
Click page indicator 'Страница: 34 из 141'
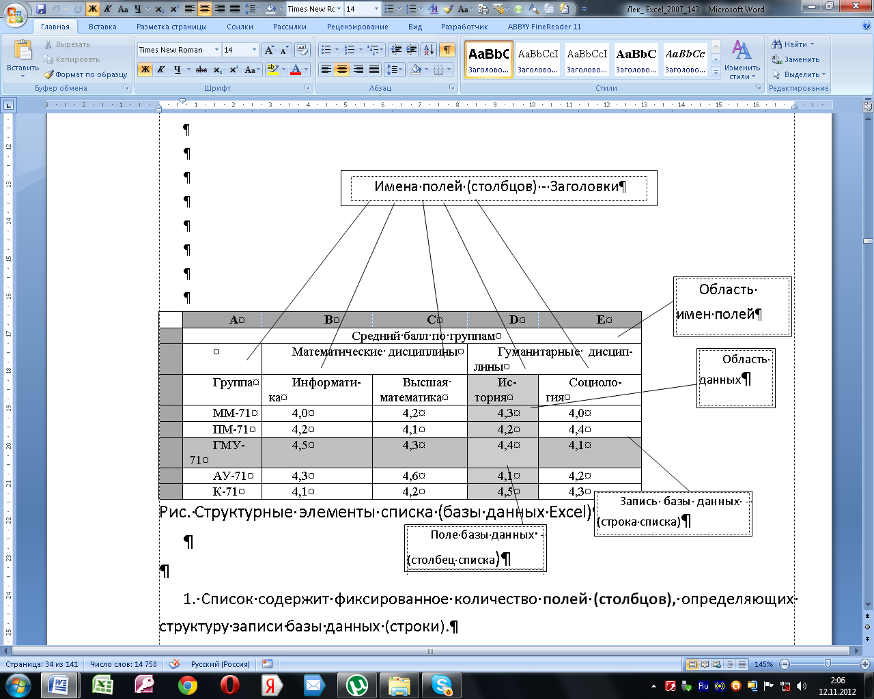42,664
